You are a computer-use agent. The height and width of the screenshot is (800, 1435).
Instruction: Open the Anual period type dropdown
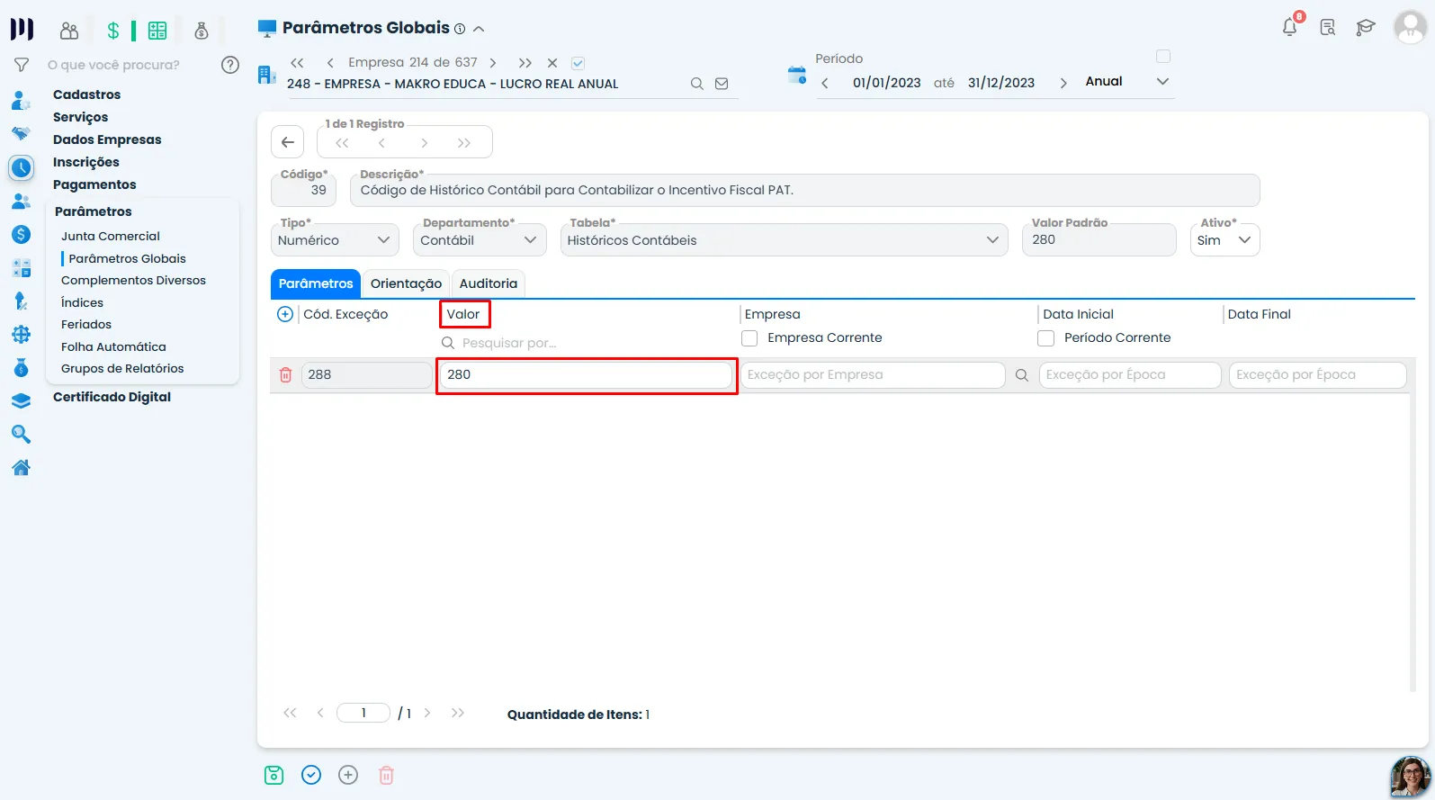(x=1127, y=82)
